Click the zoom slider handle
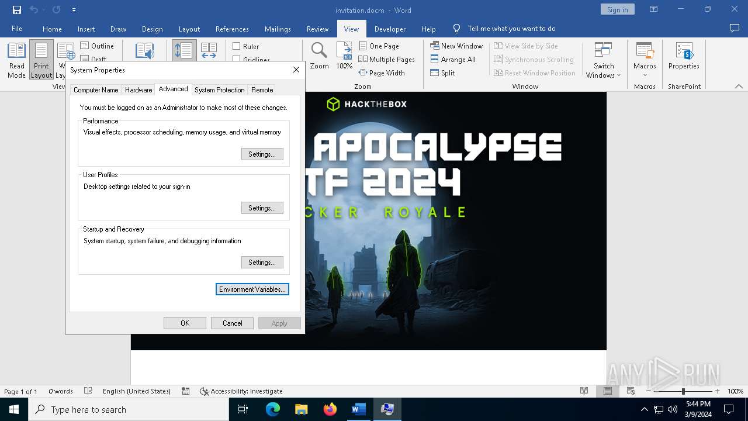The image size is (748, 421). [683, 391]
